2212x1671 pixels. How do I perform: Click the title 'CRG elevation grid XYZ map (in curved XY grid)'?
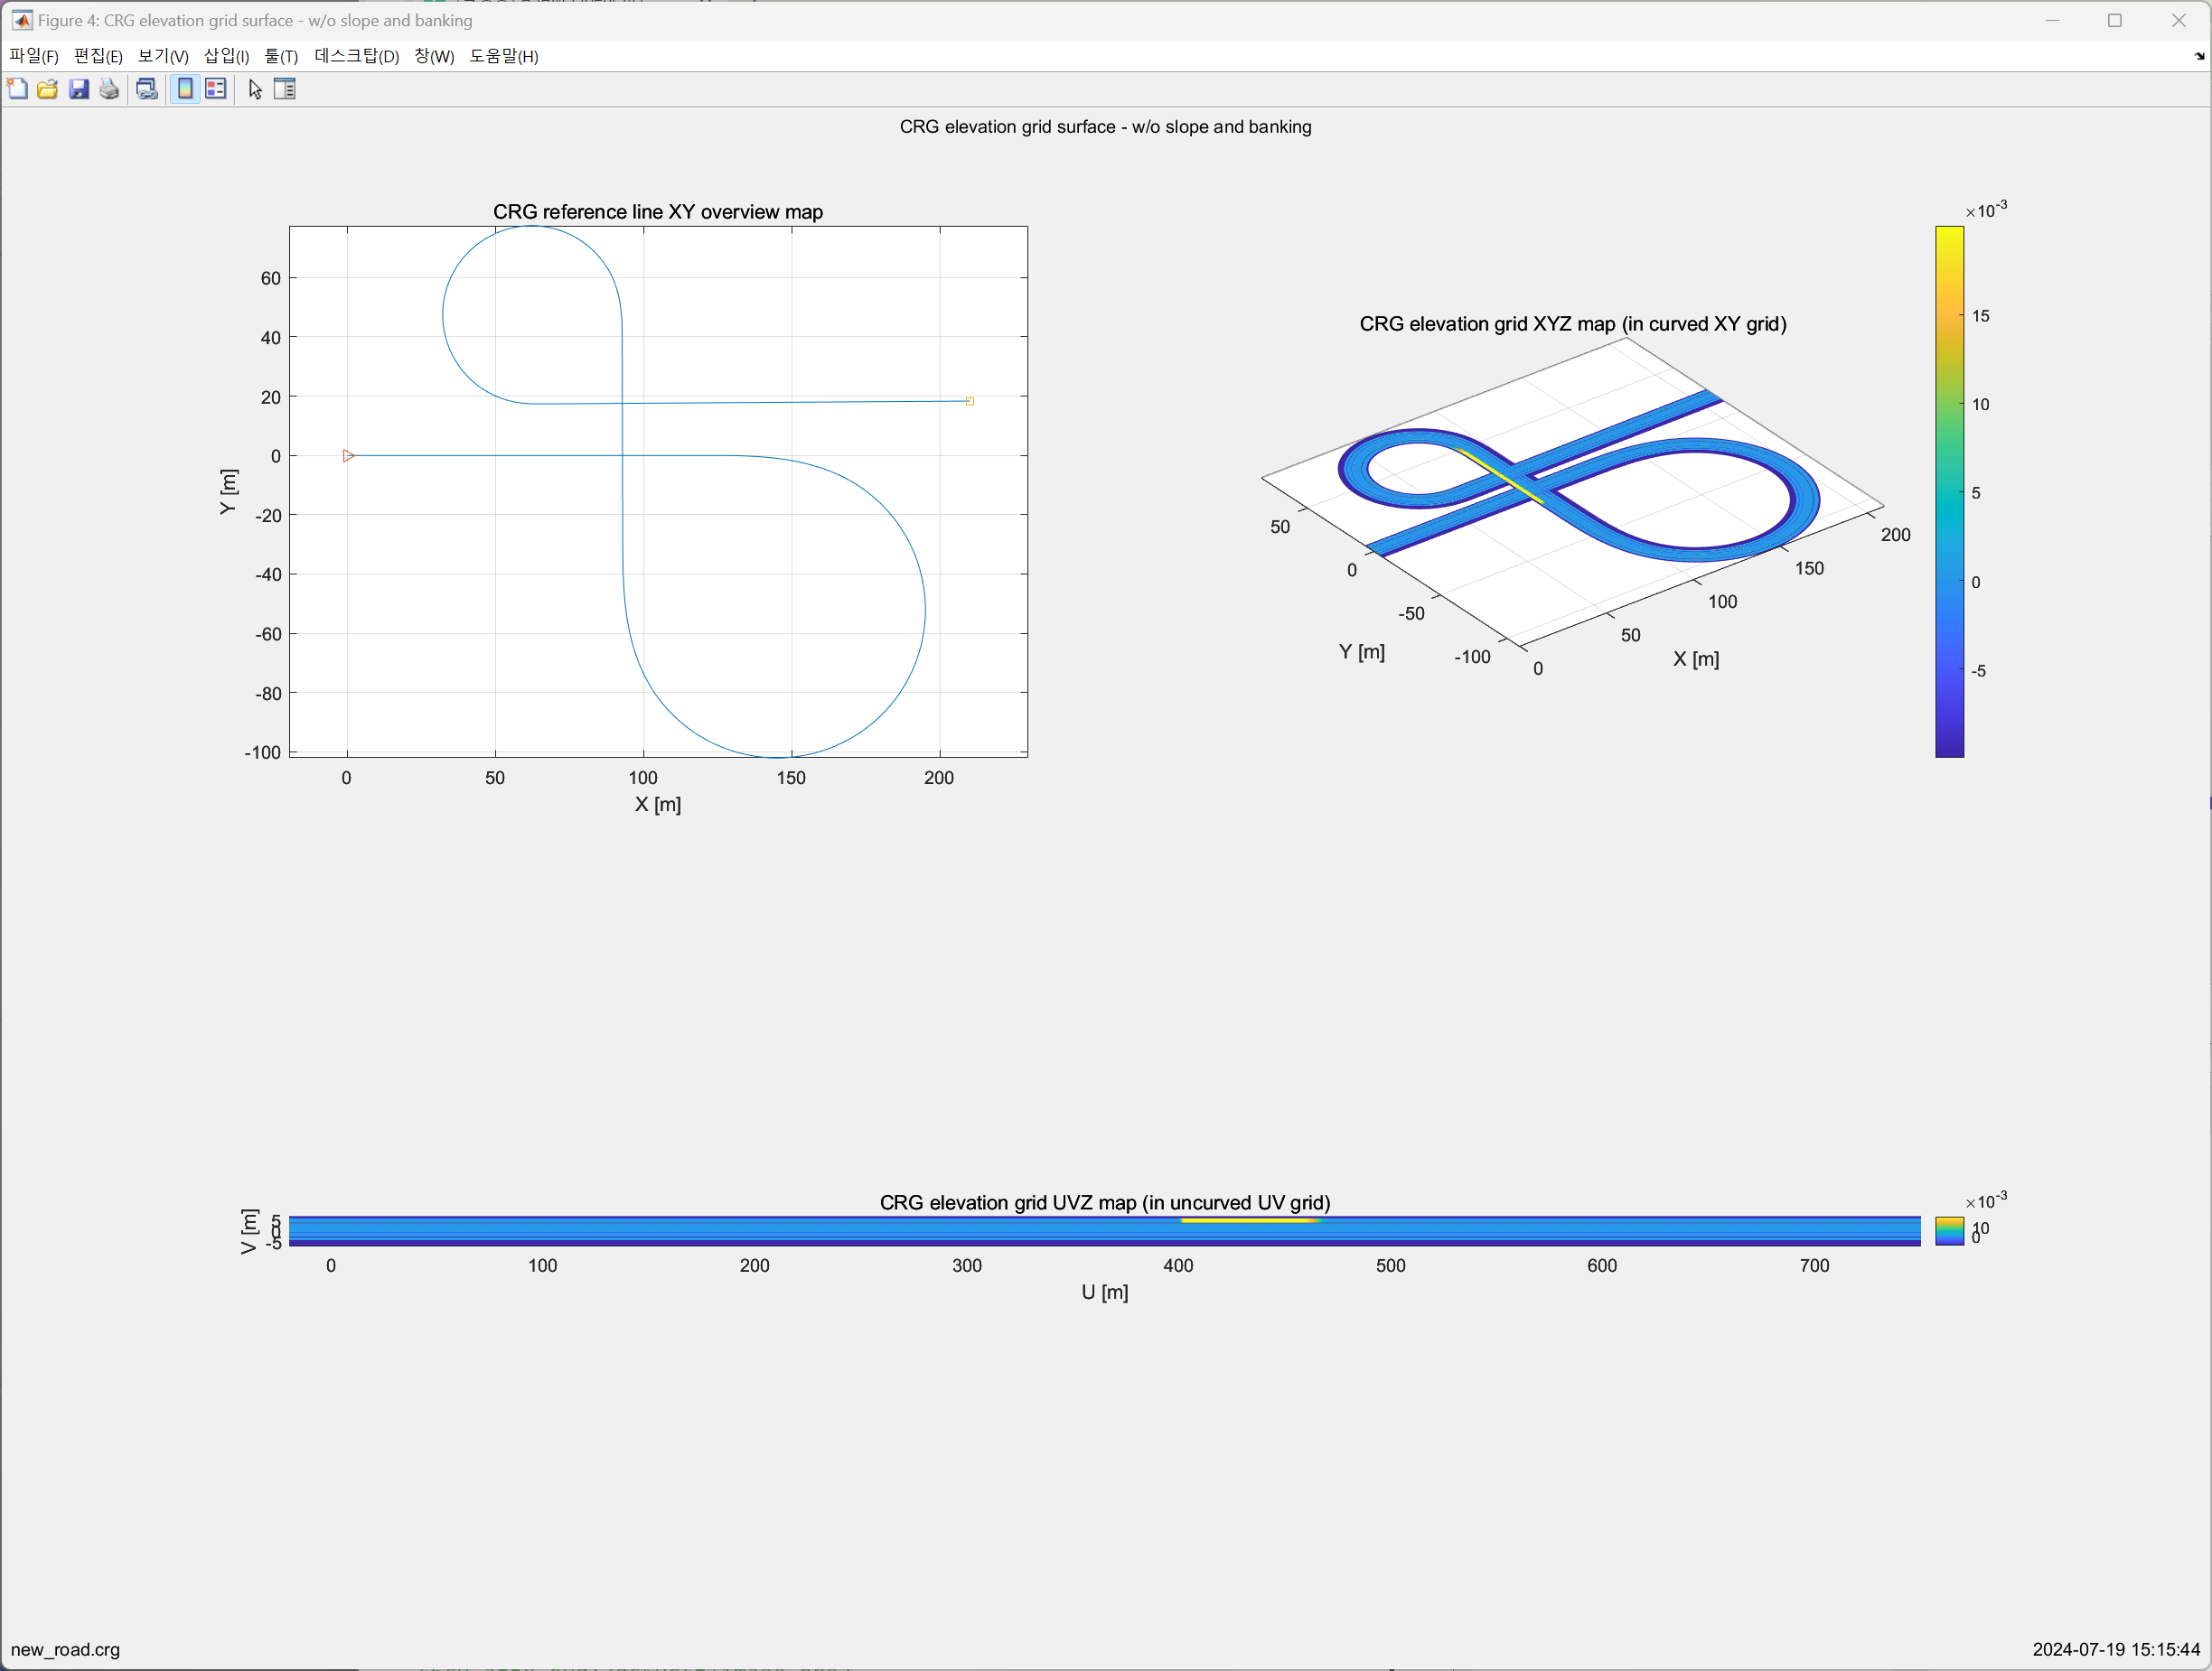tap(1573, 323)
